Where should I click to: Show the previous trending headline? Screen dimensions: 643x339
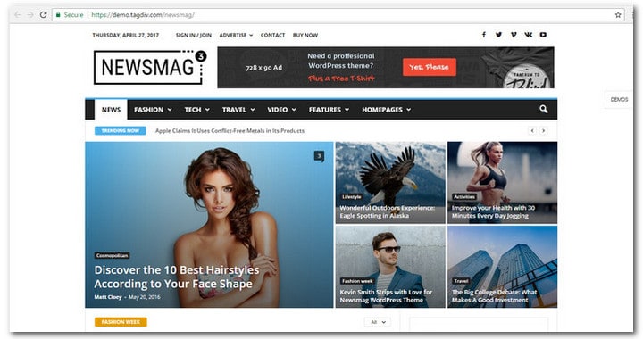(x=532, y=130)
